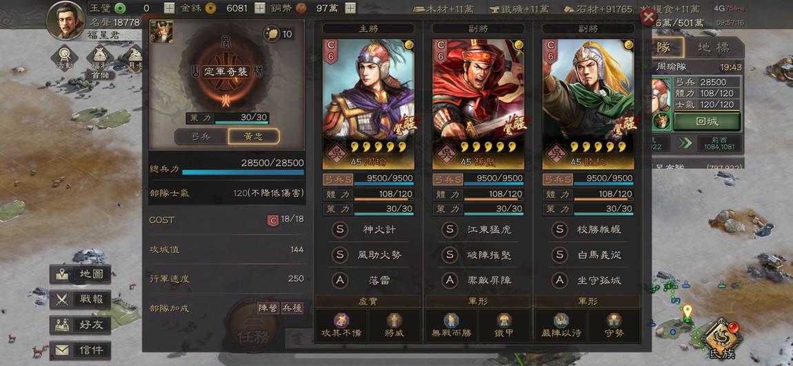Toggle the 陣營 bonus tag
The height and width of the screenshot is (366, 793).
[268, 307]
